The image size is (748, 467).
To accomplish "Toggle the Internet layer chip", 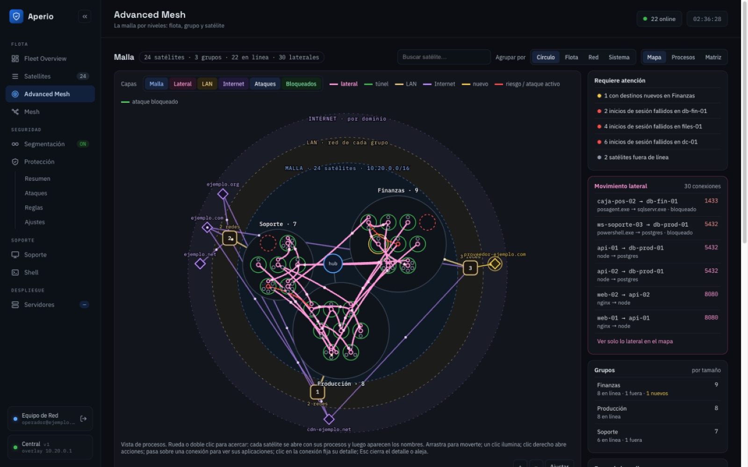I will [x=233, y=84].
